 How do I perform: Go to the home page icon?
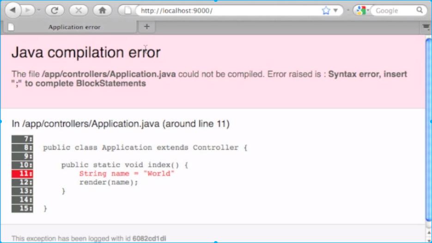103,11
